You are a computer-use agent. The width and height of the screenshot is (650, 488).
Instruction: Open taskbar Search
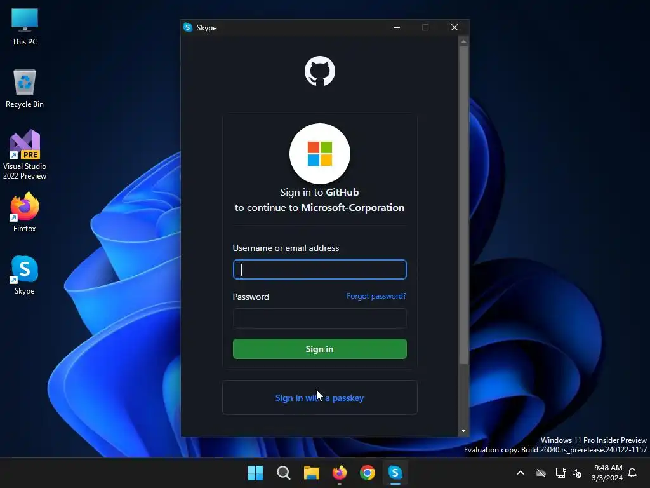(284, 473)
